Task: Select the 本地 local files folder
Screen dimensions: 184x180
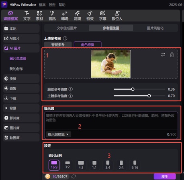Action: click(x=21, y=28)
